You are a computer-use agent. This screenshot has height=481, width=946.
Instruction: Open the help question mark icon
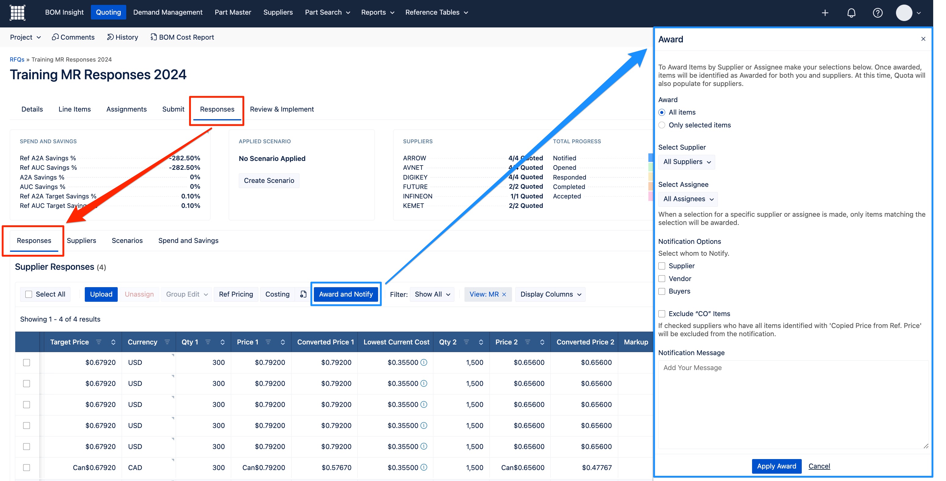pyautogui.click(x=878, y=13)
